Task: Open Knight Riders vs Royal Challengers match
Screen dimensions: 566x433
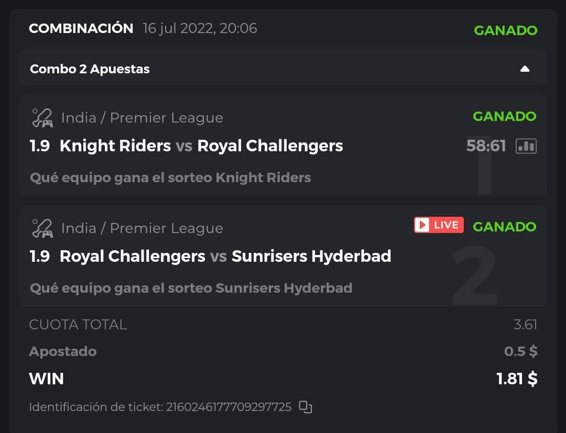Action: click(201, 146)
